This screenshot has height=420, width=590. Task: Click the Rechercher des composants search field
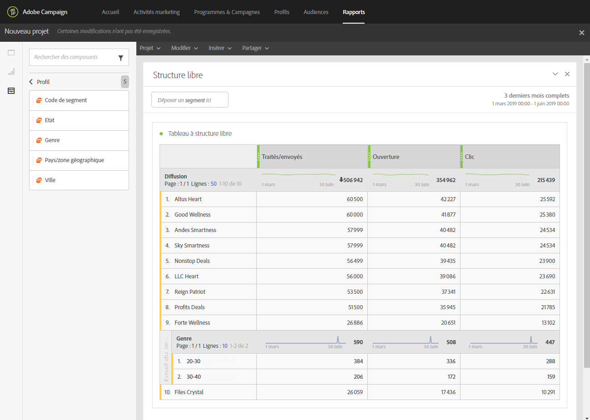tap(73, 57)
